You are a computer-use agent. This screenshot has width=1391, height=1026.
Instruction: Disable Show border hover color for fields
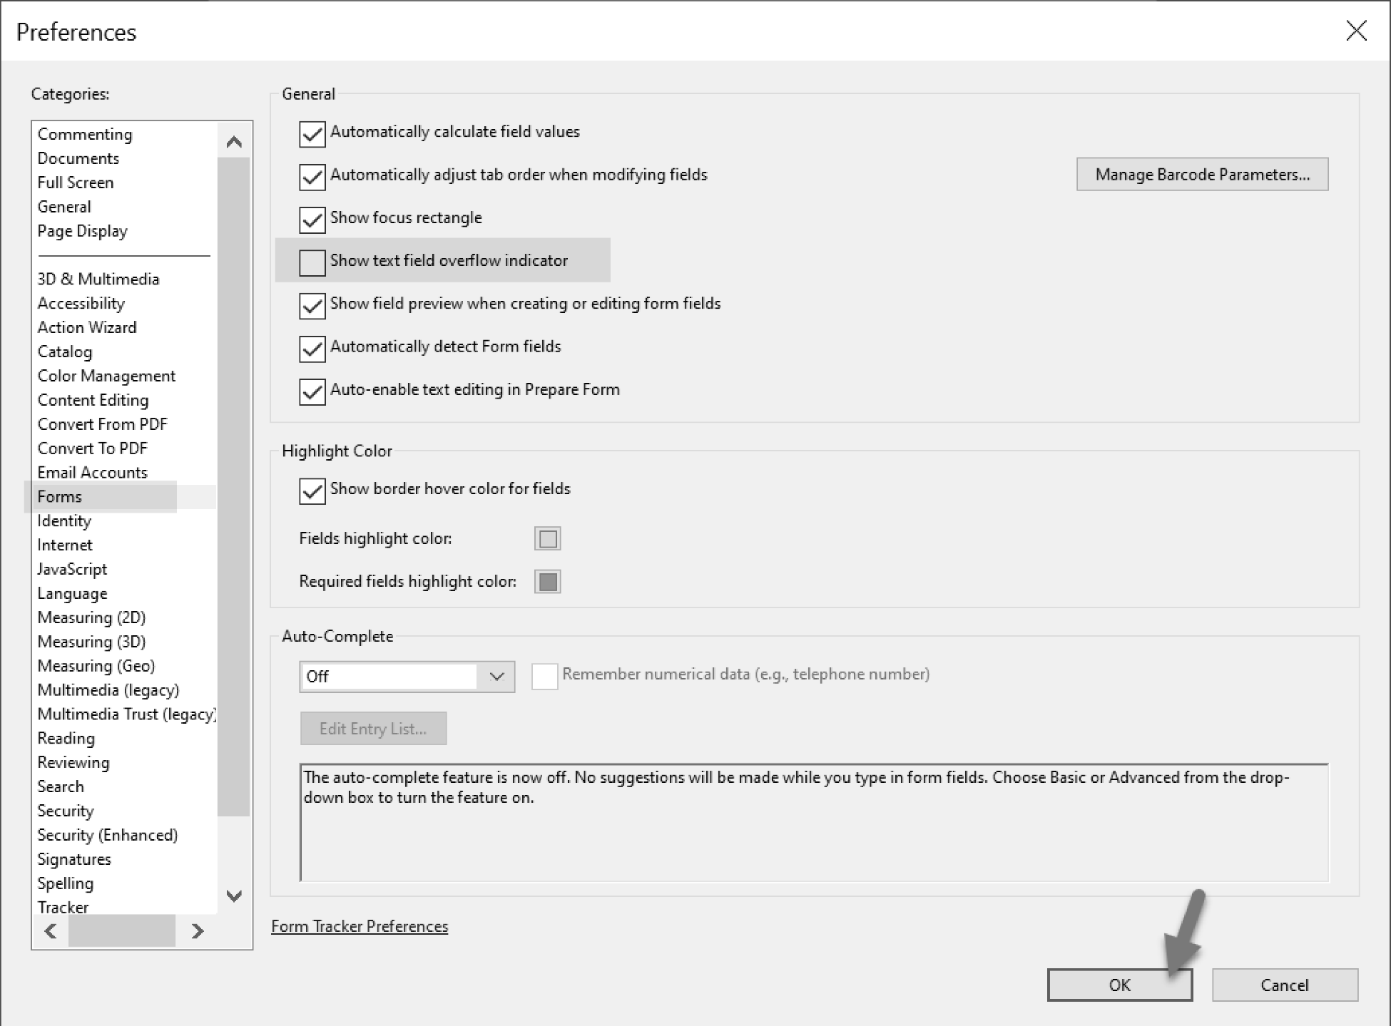click(312, 491)
